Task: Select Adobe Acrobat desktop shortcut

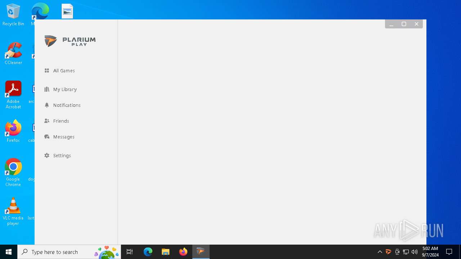Action: tap(13, 95)
